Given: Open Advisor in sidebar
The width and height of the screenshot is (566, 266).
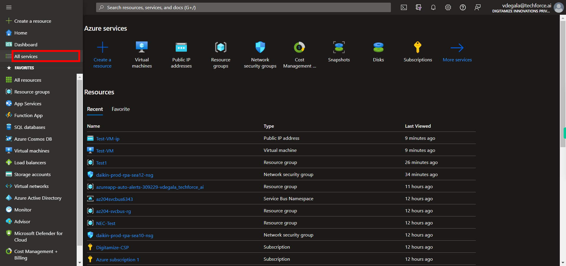Looking at the screenshot, I should tap(22, 221).
